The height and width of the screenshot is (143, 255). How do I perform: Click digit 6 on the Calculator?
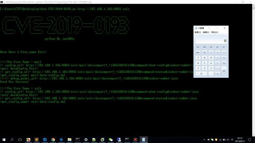click(211, 63)
